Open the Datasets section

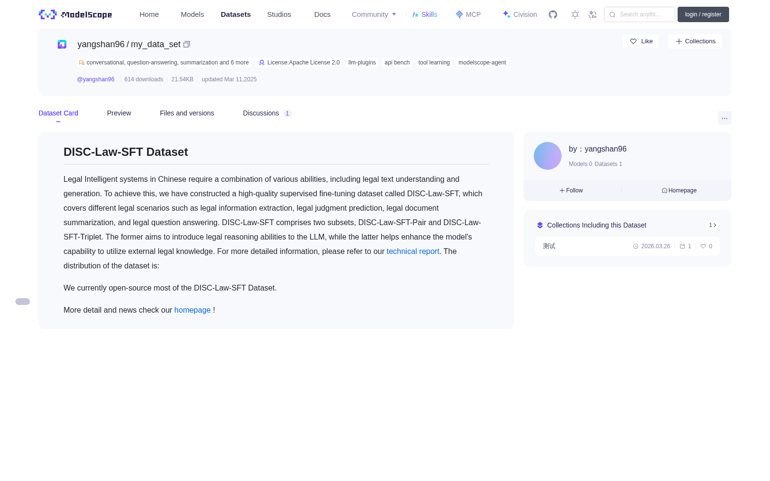pos(236,14)
